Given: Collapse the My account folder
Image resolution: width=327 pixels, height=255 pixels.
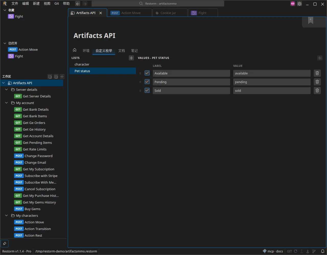Looking at the screenshot, I should (x=7, y=103).
